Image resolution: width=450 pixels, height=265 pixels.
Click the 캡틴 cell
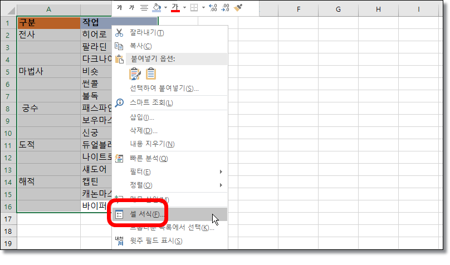tap(96, 182)
